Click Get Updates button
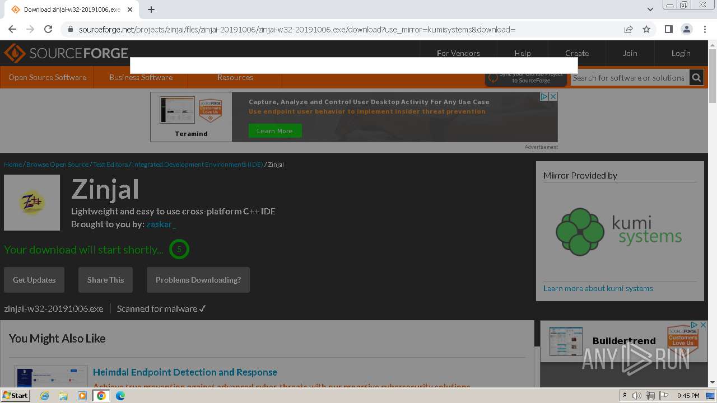The height and width of the screenshot is (403, 717). tap(34, 280)
